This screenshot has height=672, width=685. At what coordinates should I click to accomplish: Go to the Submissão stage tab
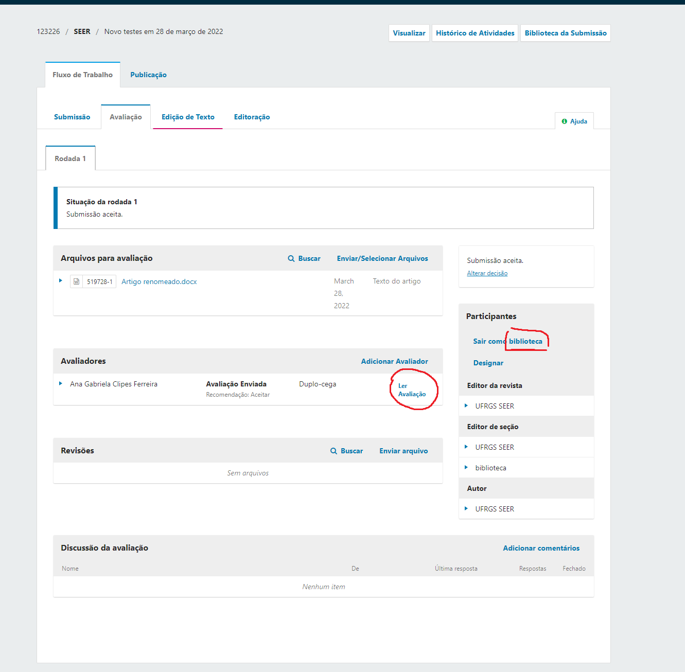[72, 117]
